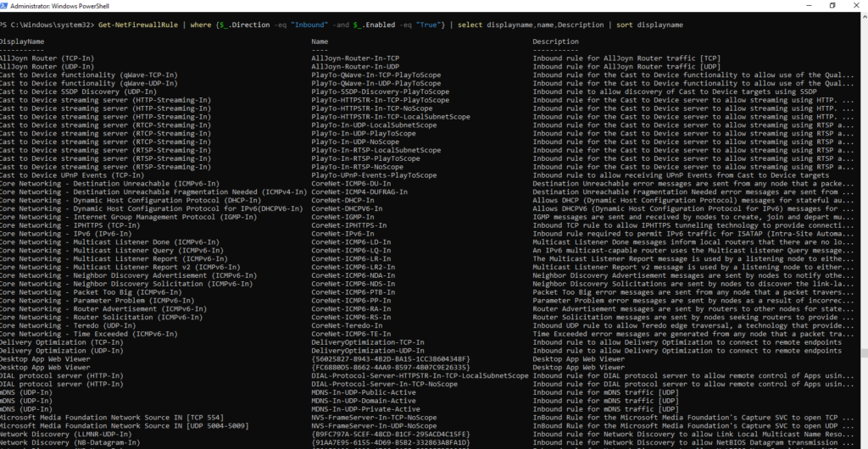Click the vertical scrollbar thumb

click(x=864, y=352)
